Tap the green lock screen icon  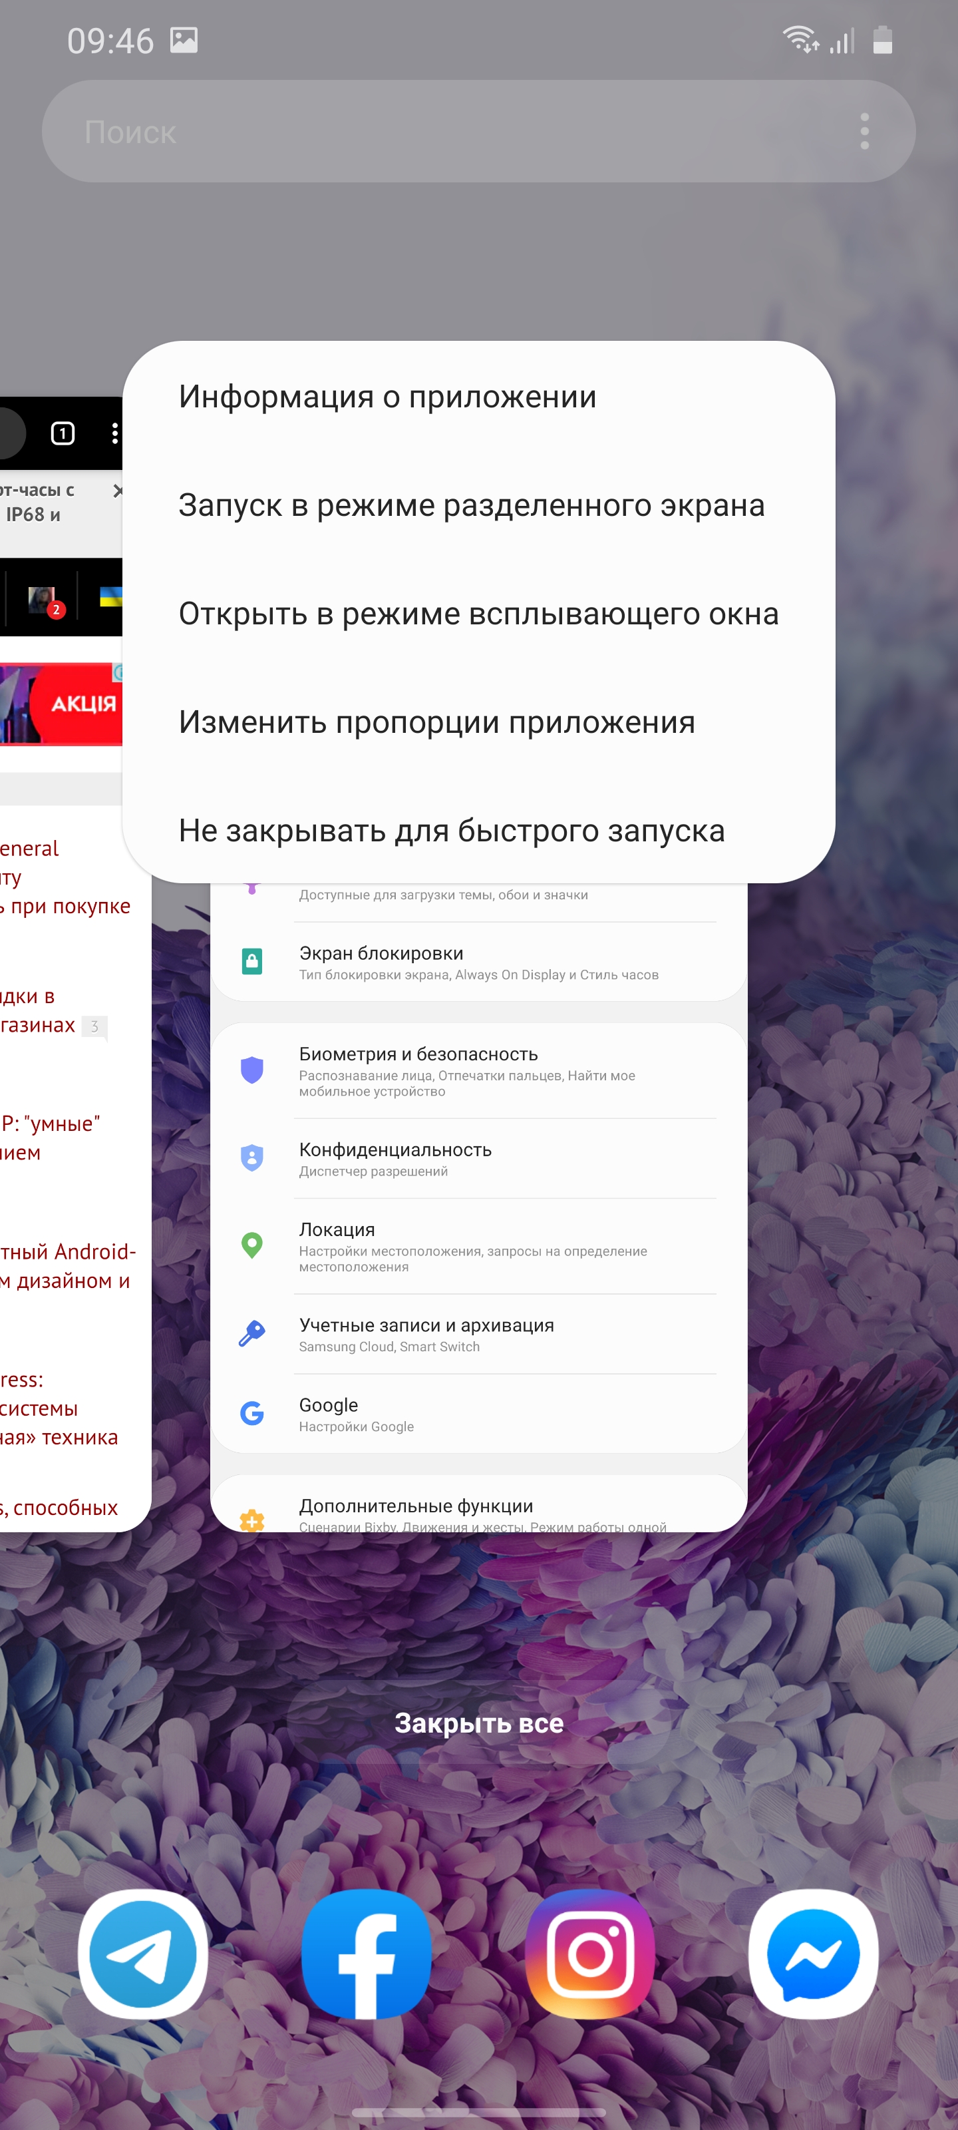252,962
